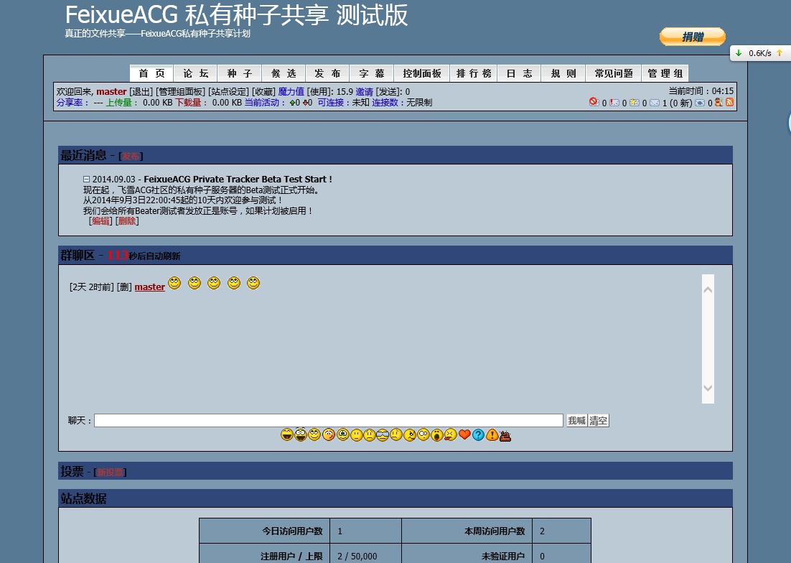
Task: Insert the laughing smiley emoticon
Action: click(x=287, y=434)
